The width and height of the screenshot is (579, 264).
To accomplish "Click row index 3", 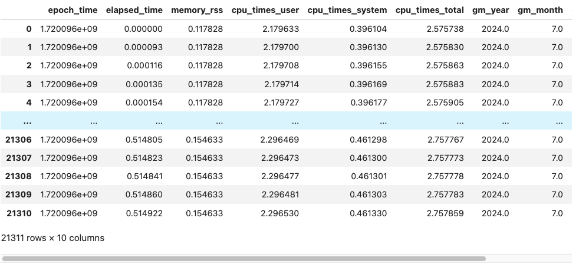I will click(x=29, y=84).
